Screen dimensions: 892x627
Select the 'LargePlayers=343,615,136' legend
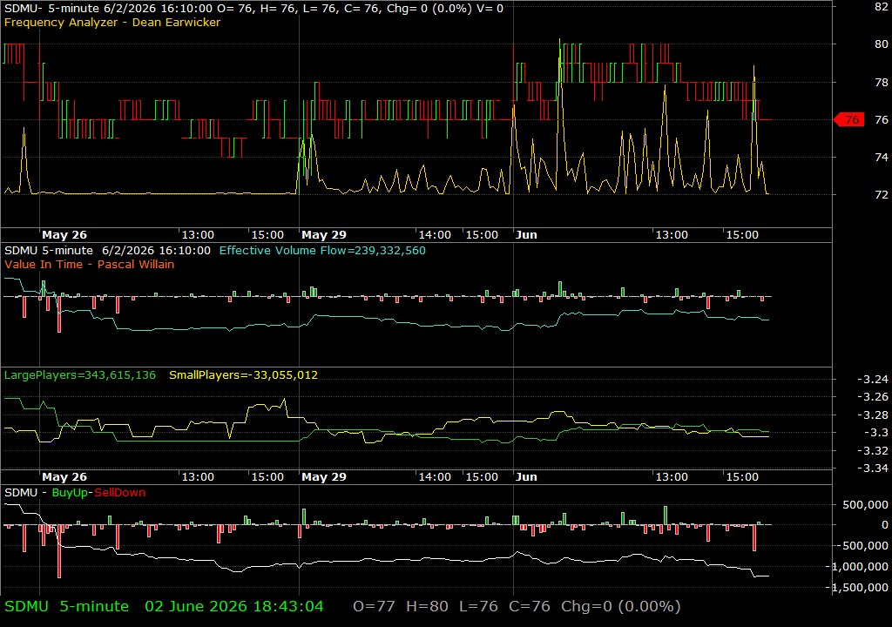click(x=79, y=375)
